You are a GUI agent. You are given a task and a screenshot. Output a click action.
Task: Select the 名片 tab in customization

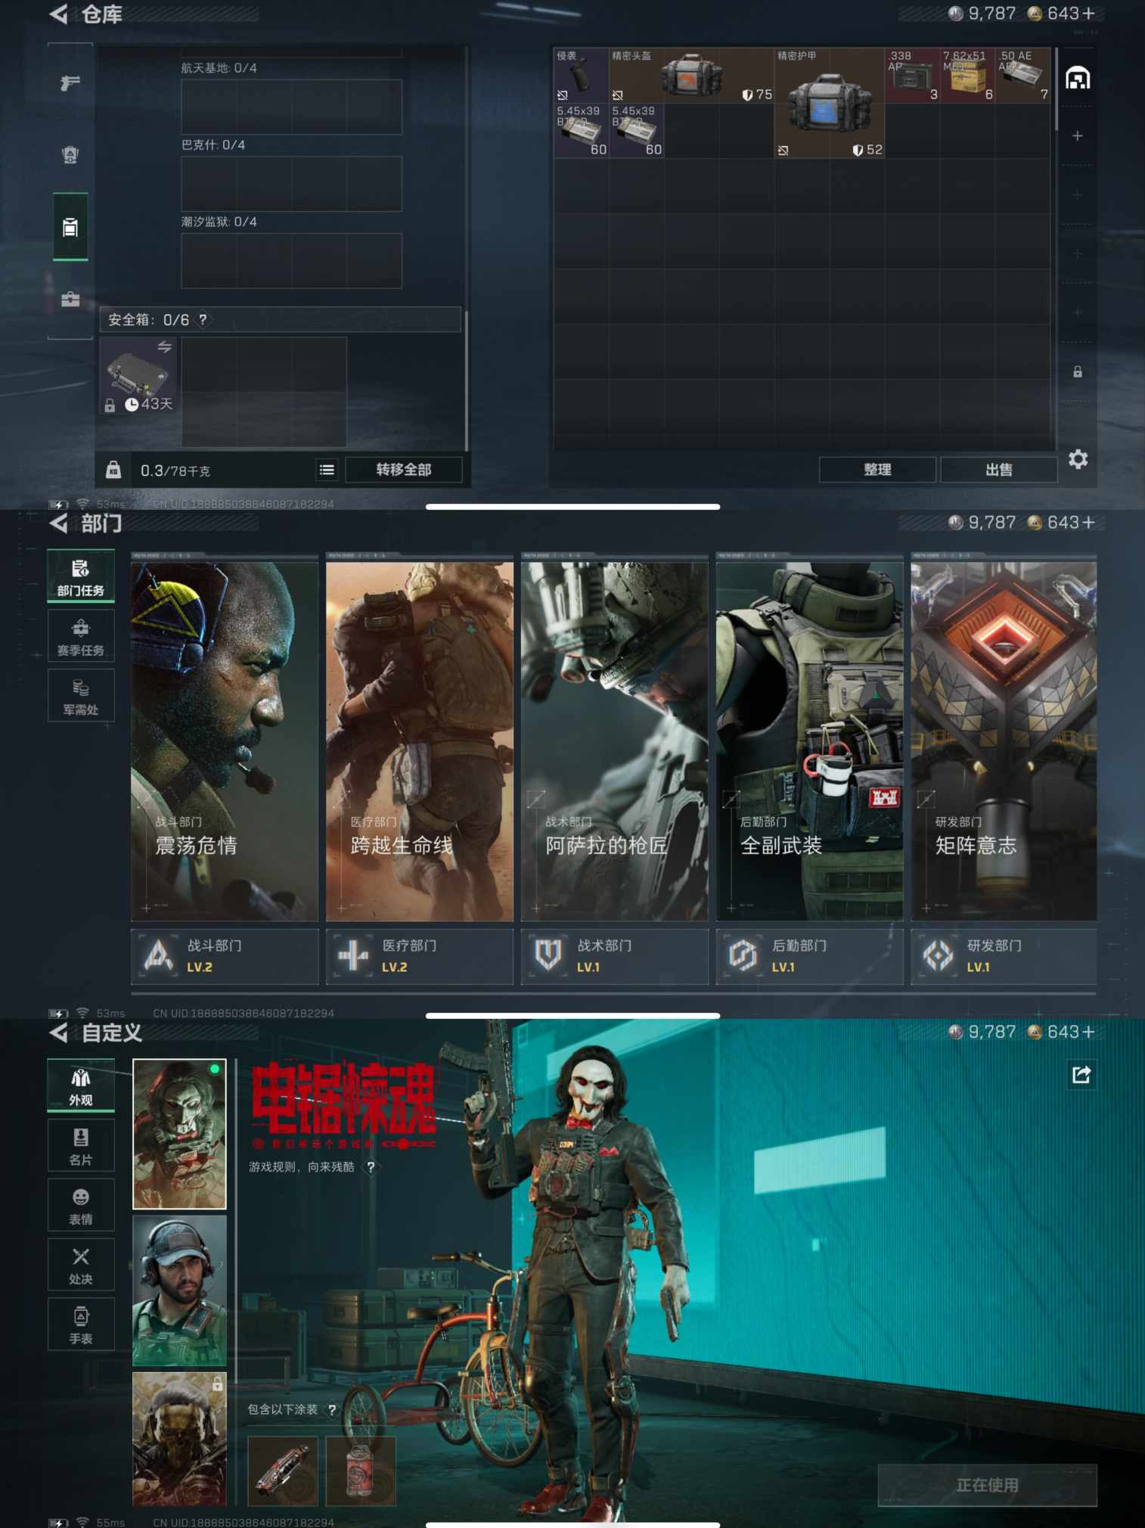[x=81, y=1144]
